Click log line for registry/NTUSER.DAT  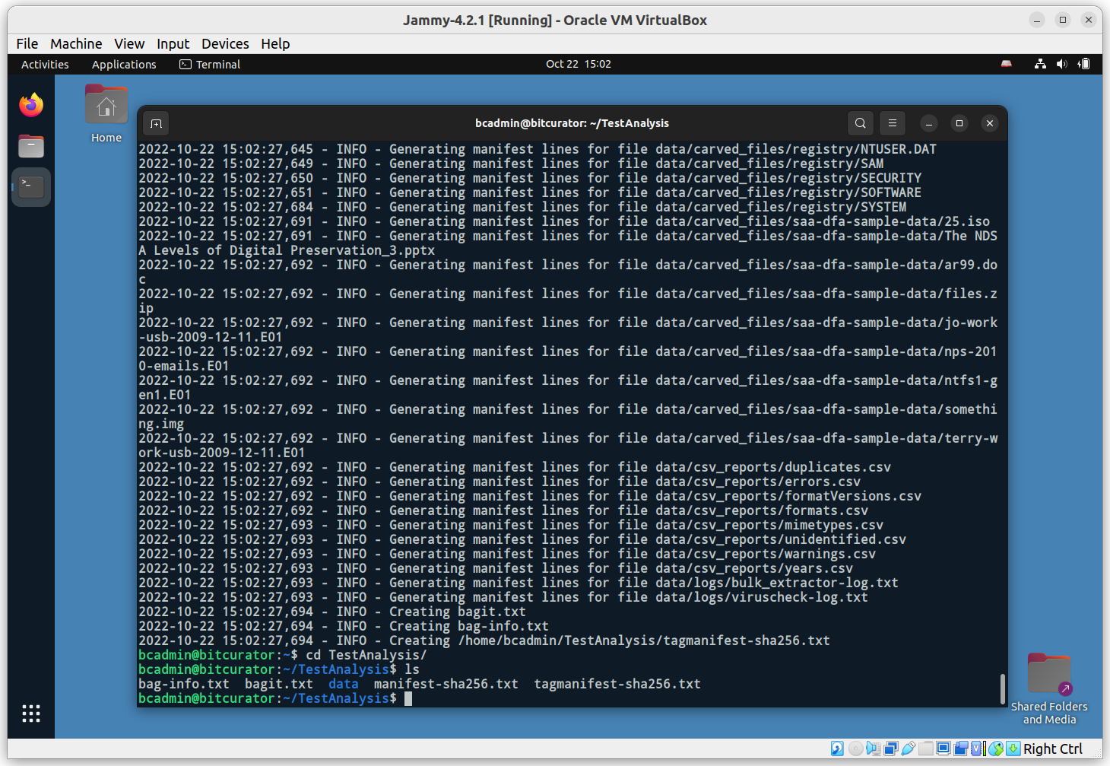coord(538,149)
